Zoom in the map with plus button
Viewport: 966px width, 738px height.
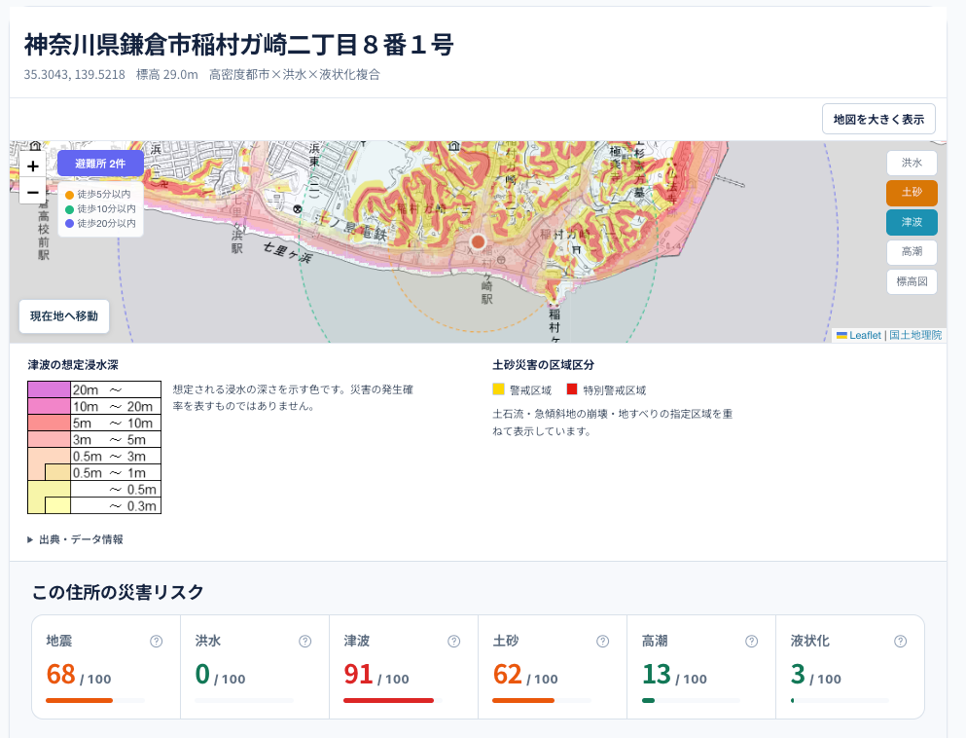click(33, 166)
